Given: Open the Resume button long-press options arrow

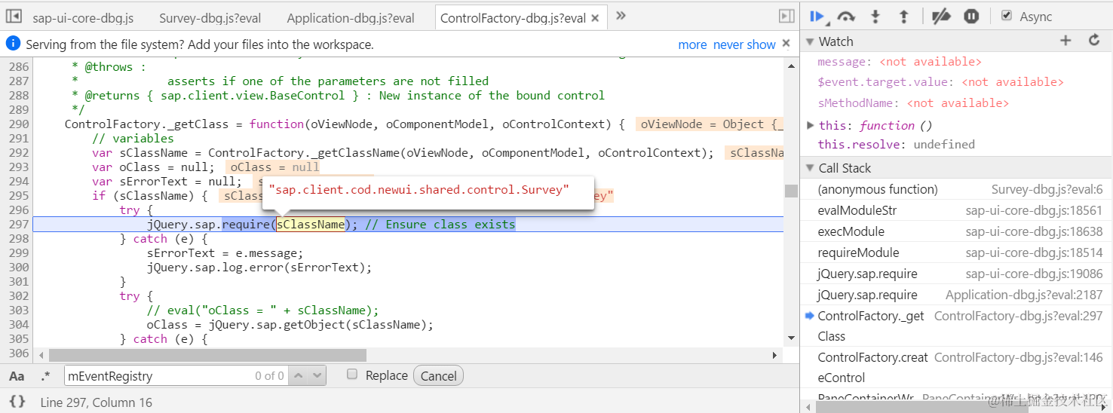Looking at the screenshot, I should click(x=827, y=23).
